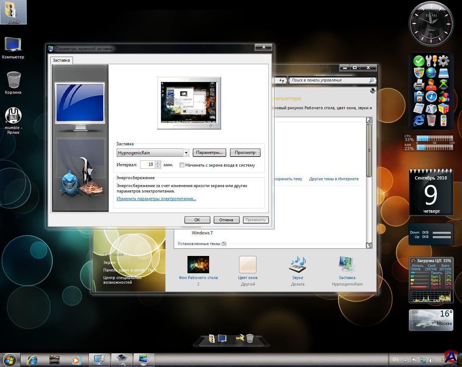Open the Заставка icon in Personalization

347,265
